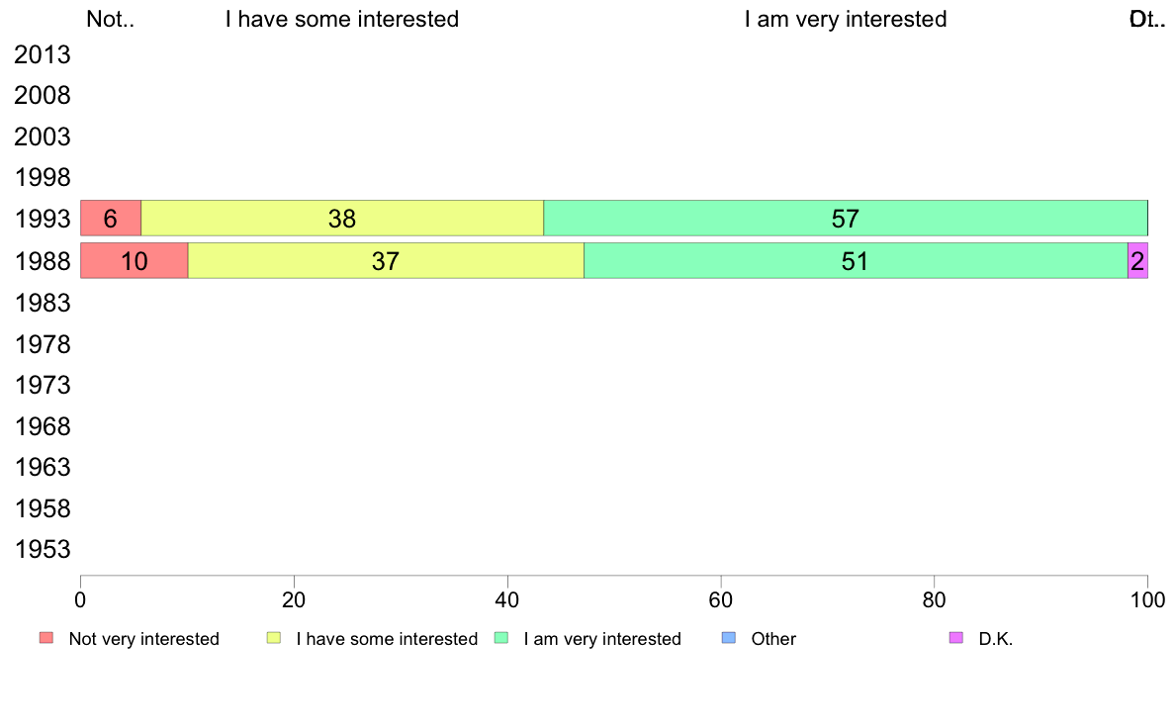Click the Not very interested legend text
Screen dimensions: 1175x728
(143, 639)
